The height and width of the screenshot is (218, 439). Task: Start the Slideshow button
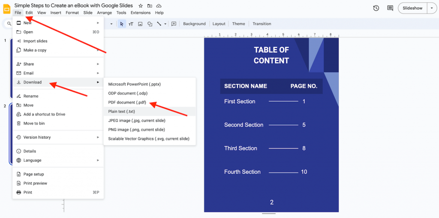point(412,8)
